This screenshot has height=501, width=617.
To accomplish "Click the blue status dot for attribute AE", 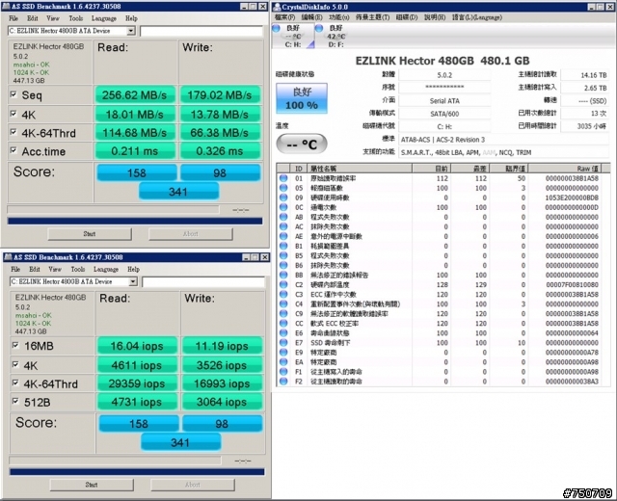I will [282, 236].
